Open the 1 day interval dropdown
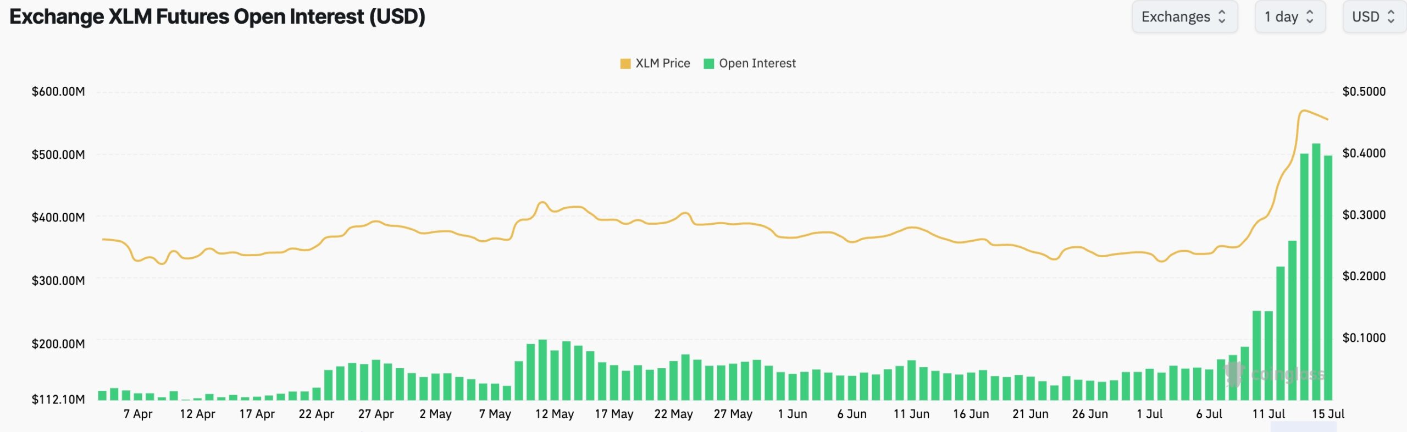The height and width of the screenshot is (432, 1407). 1289,16
